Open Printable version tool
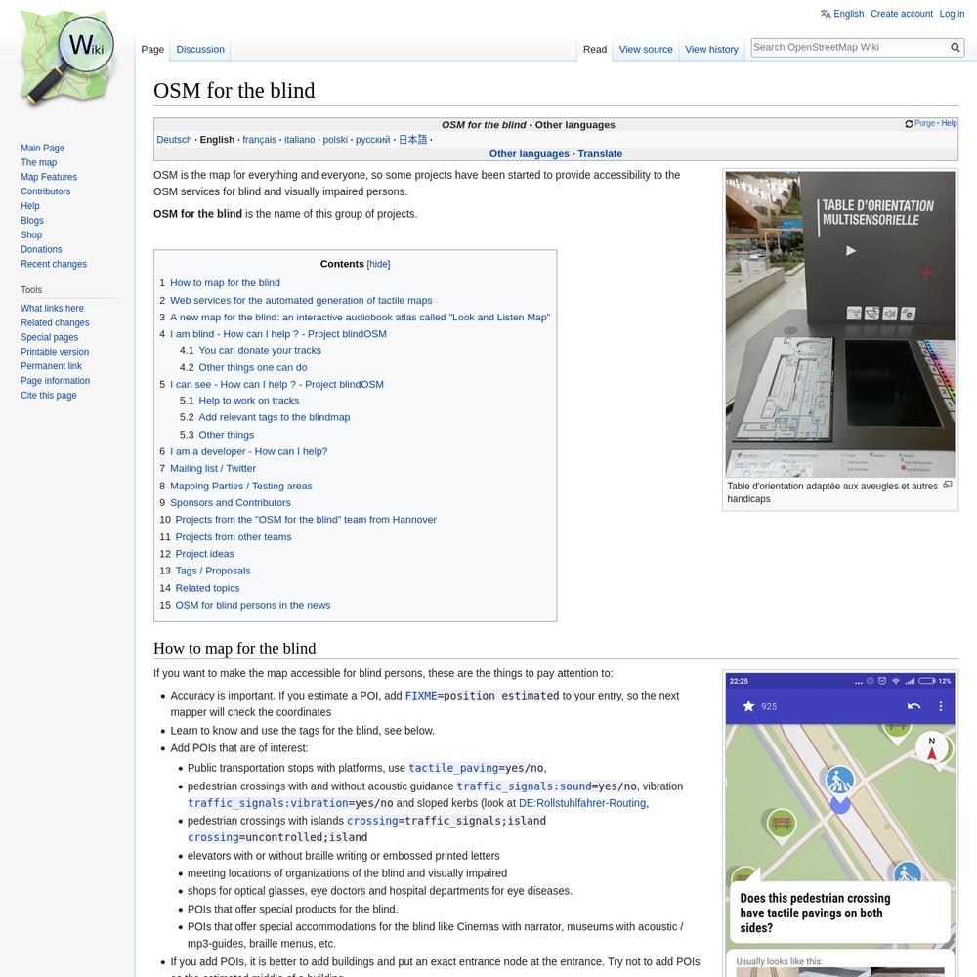Screen dimensions: 977x977 click(x=55, y=352)
